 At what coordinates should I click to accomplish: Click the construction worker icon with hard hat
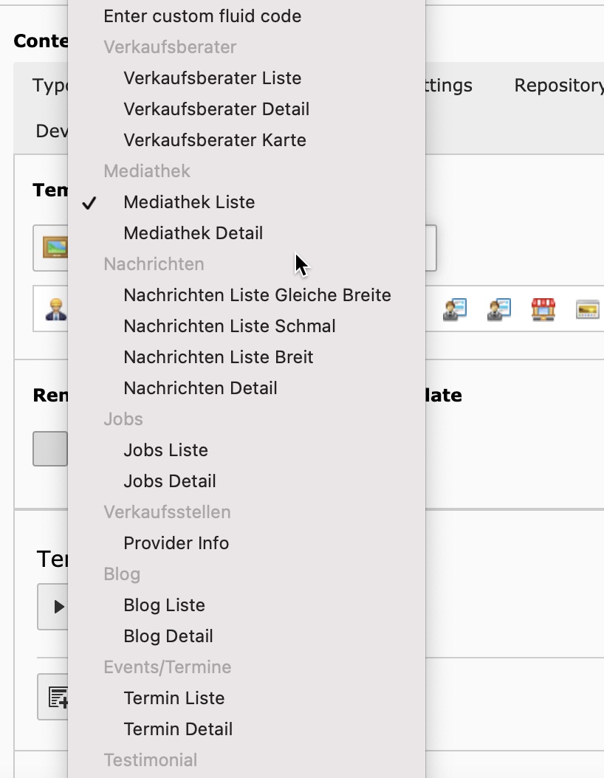pos(55,309)
